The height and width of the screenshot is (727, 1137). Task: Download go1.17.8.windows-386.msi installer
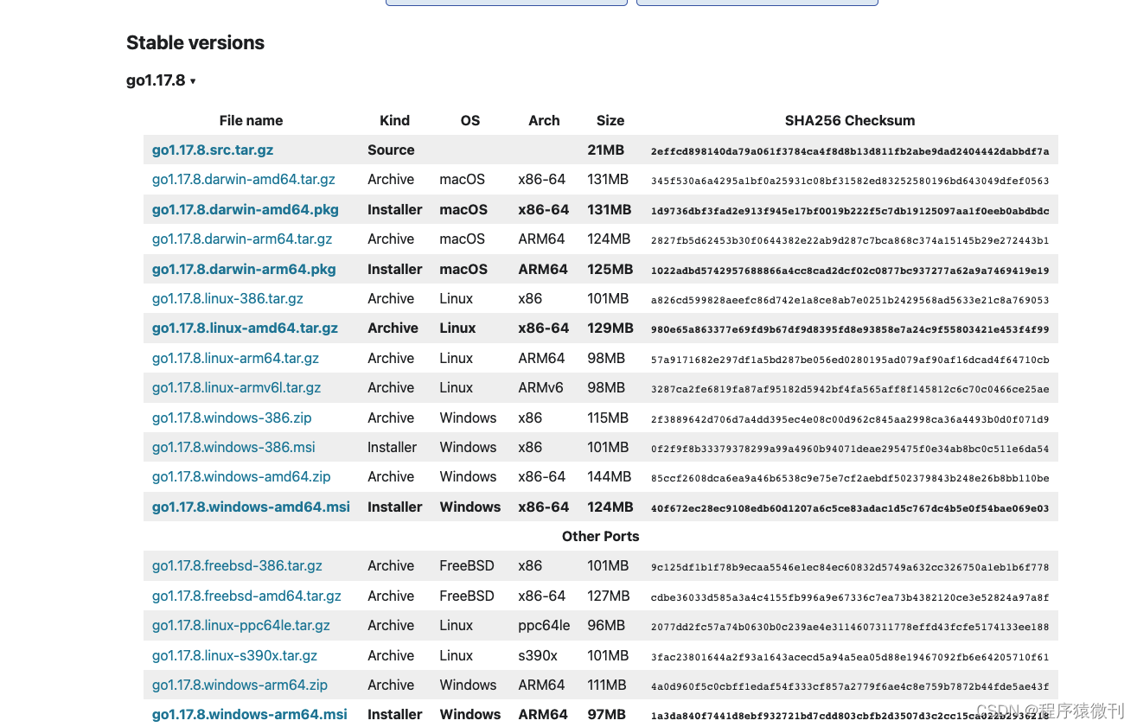(233, 448)
